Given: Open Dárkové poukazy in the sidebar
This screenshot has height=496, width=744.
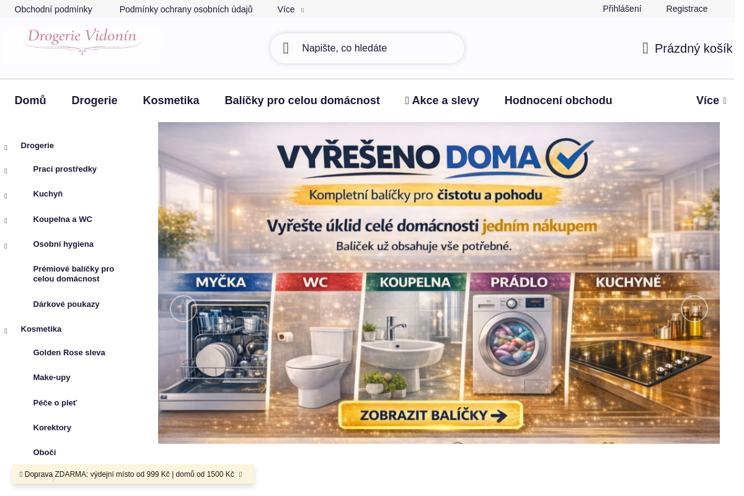Looking at the screenshot, I should click(x=66, y=304).
